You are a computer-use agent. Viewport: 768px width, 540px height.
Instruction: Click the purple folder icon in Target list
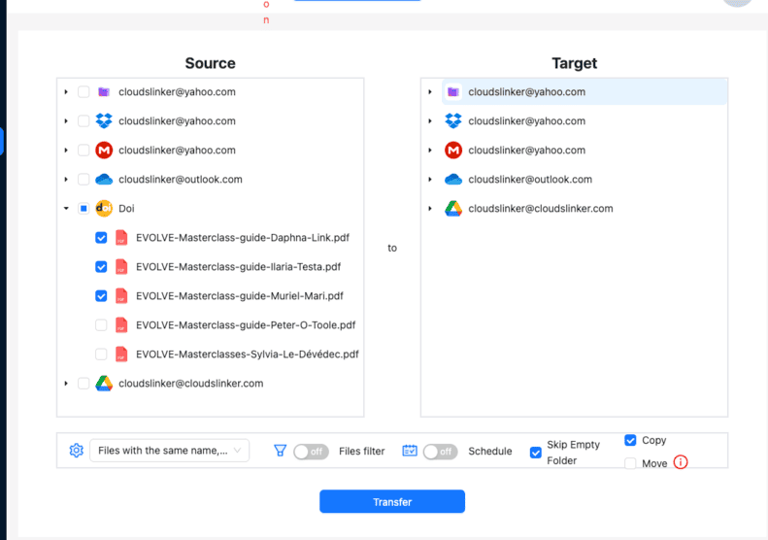tap(453, 91)
